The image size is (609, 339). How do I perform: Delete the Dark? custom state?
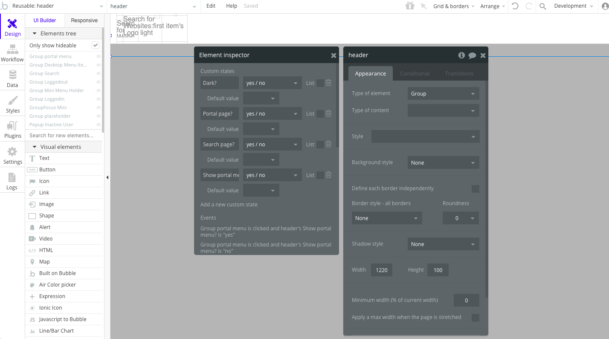tap(328, 83)
